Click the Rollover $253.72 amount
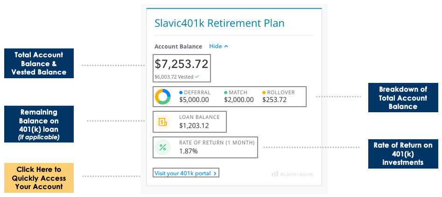Screen dimensions: 442x197 [274, 99]
